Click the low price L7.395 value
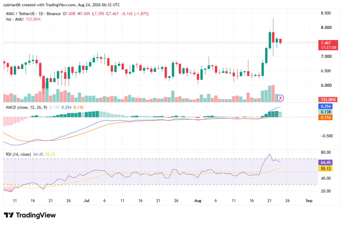The width and height of the screenshot is (343, 225). point(98,14)
